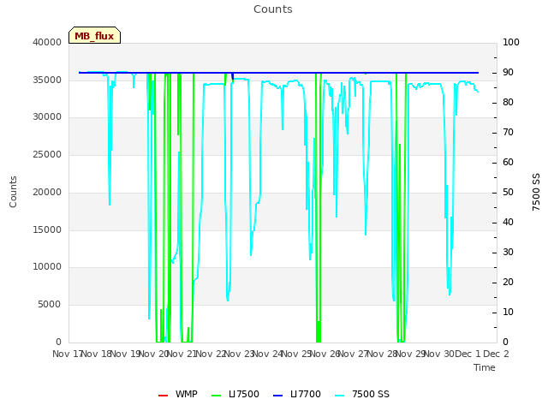This screenshot has width=548, height=411.
Task: Click the cyan 7500 SS legend swatch
Action: (x=340, y=396)
